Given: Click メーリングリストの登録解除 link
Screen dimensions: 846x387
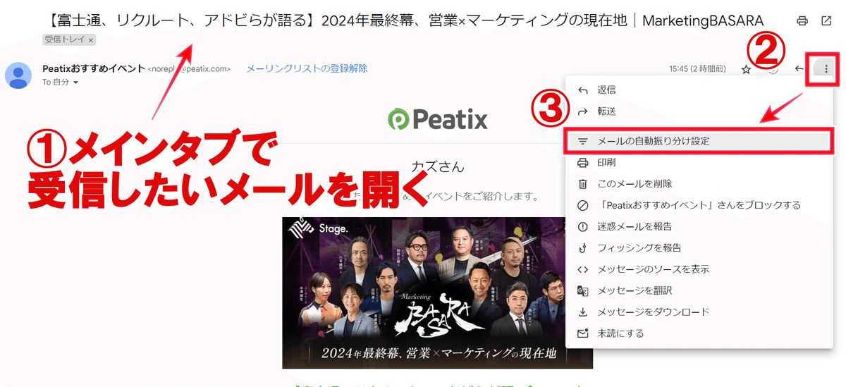Looking at the screenshot, I should [x=307, y=68].
